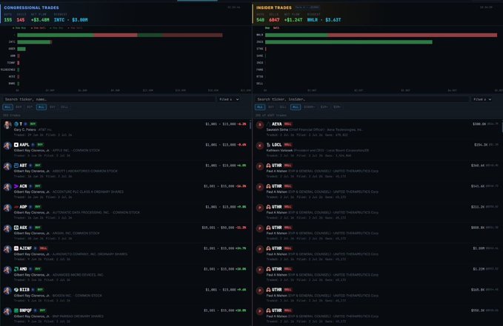Click the +$3.48M net flow value
Viewport: 503px width, 326px height.
tap(40, 20)
